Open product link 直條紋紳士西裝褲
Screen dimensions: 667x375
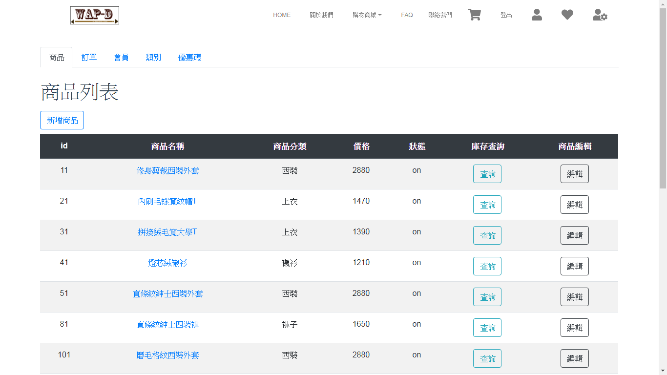tap(167, 324)
